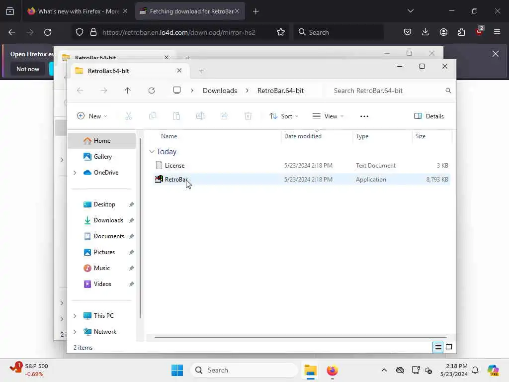Click the Cut scissors icon in Explorer toolbar
The width and height of the screenshot is (509, 382).
(x=129, y=116)
